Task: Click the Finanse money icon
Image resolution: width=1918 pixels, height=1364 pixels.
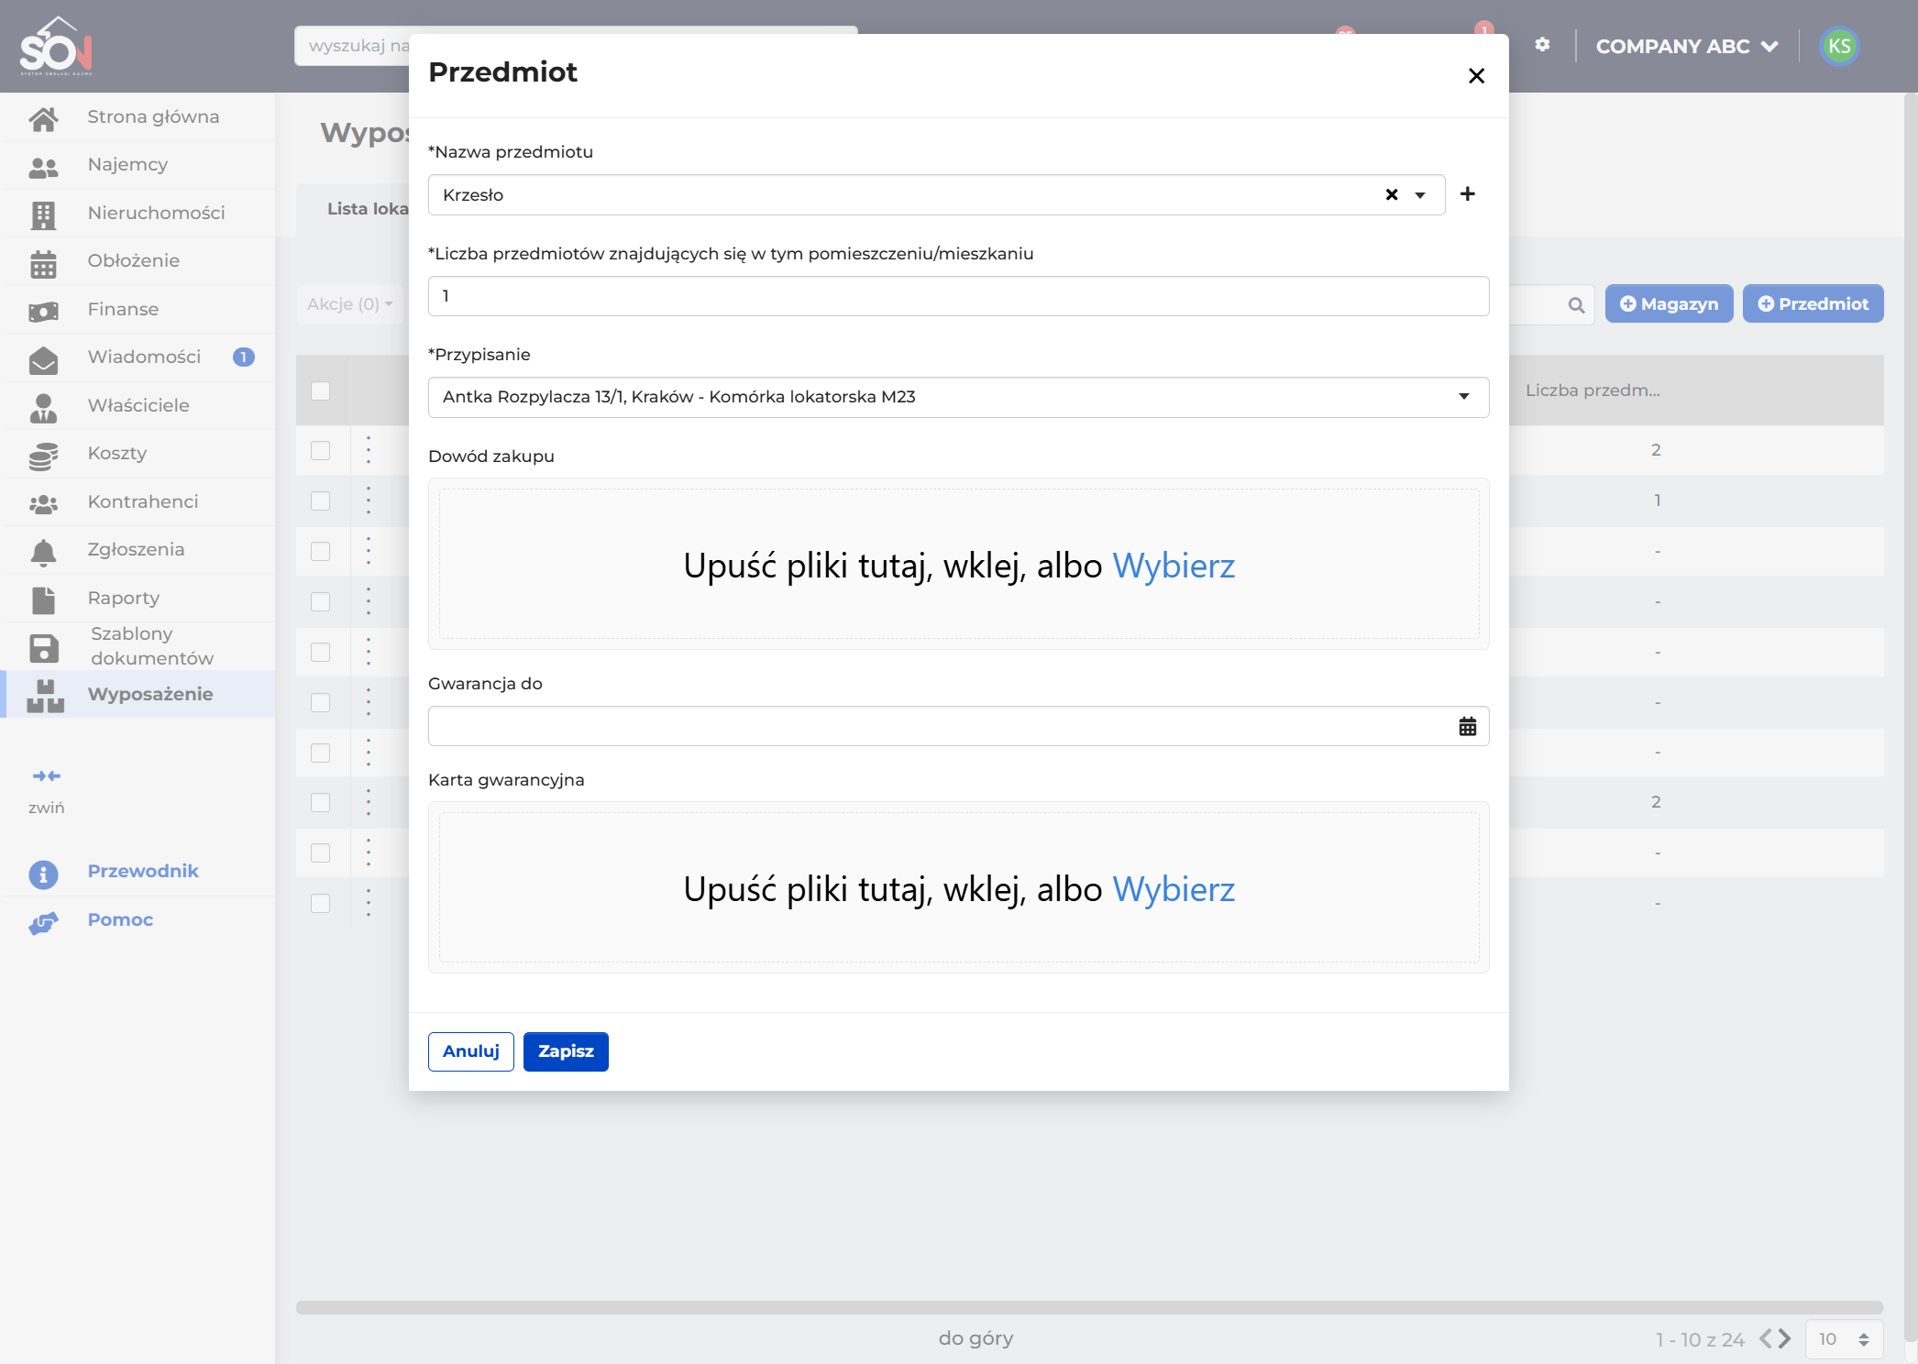Action: pos(43,312)
